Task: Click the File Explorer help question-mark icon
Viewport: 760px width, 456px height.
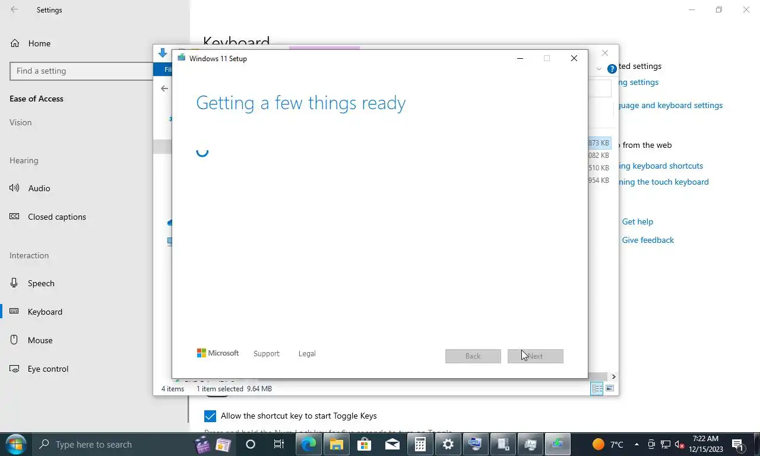Action: pos(612,69)
